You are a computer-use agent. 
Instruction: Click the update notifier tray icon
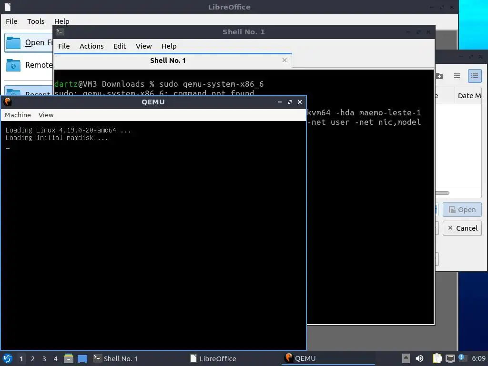462,358
